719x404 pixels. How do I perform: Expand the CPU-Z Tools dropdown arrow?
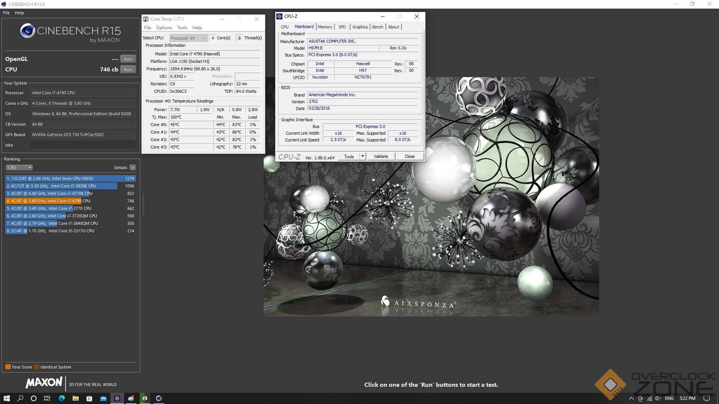(x=362, y=156)
